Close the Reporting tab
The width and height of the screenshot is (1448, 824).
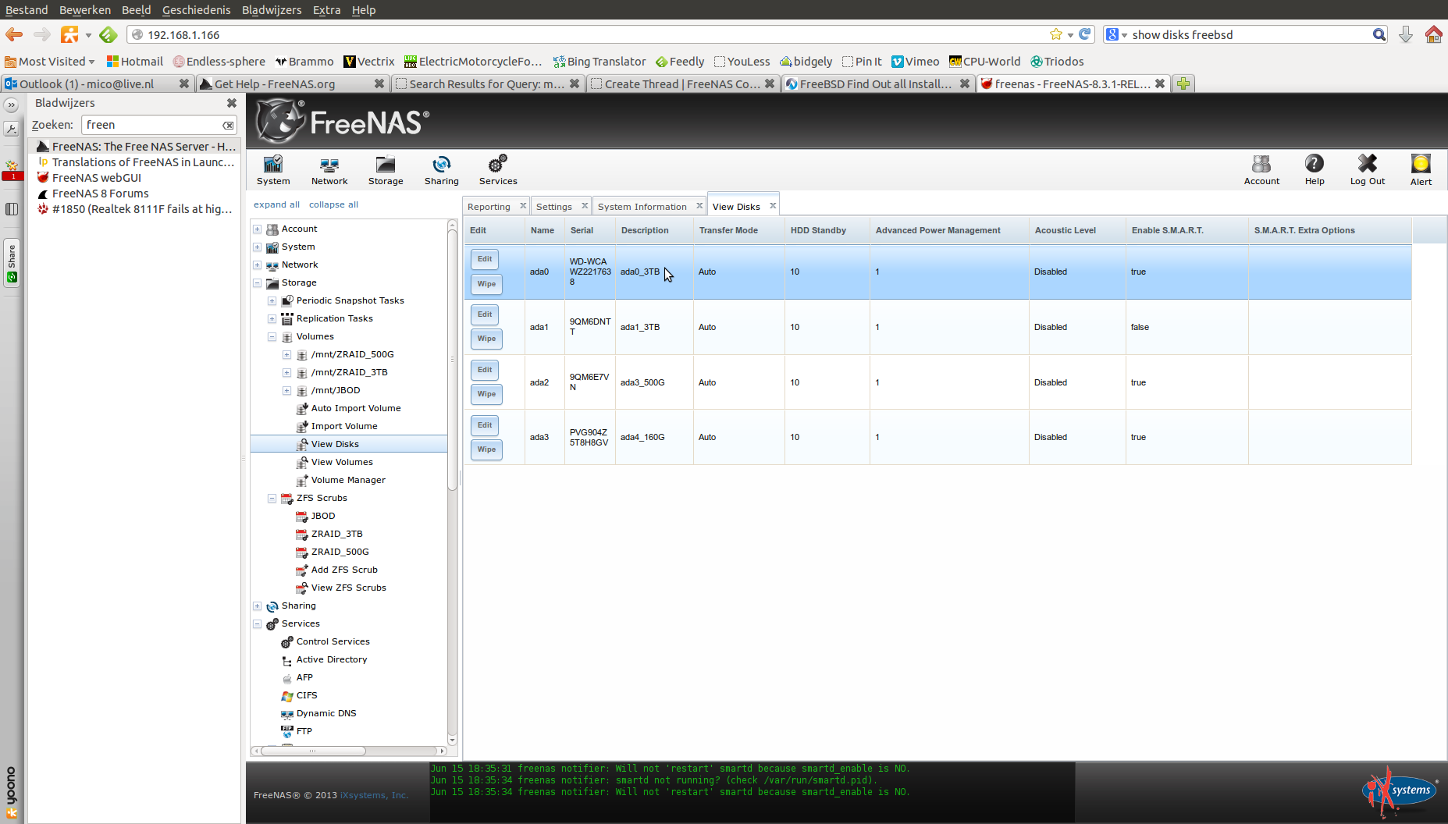tap(523, 206)
